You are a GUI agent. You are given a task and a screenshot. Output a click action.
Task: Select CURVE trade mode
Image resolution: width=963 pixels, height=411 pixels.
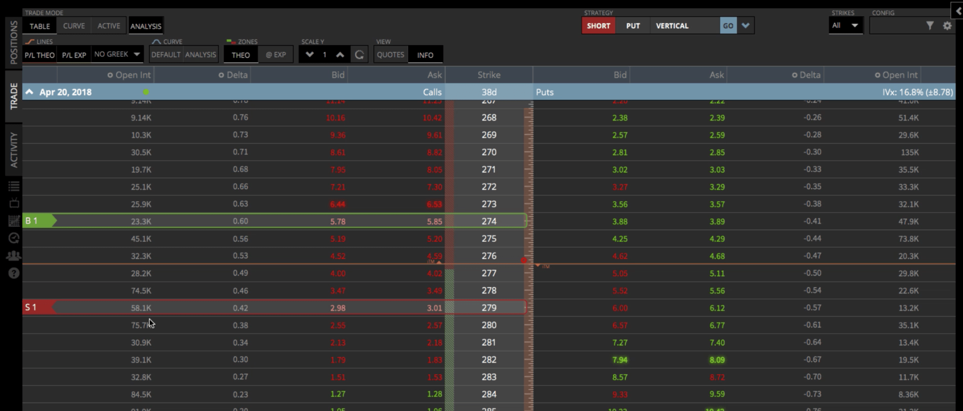click(x=74, y=26)
